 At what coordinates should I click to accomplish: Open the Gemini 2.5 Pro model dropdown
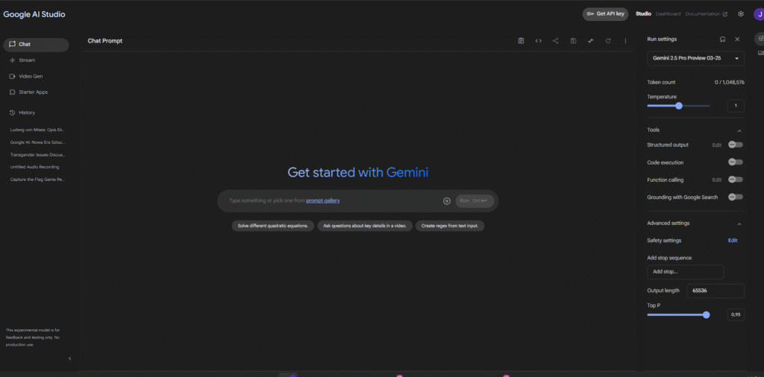(x=695, y=58)
